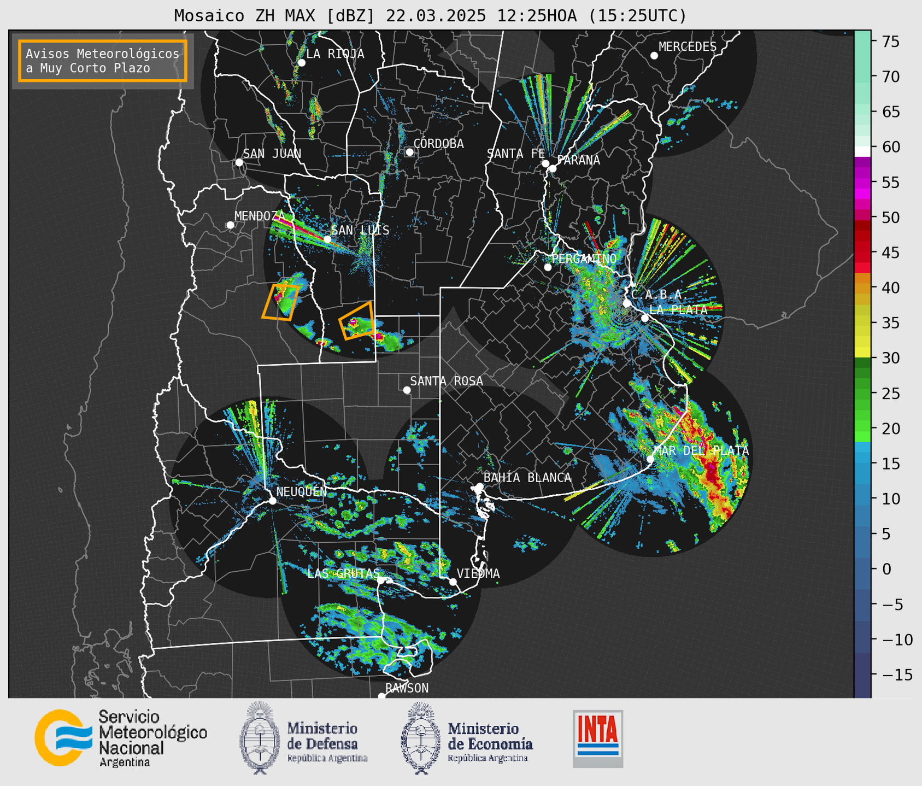Select the SAN JUAN city label
The height and width of the screenshot is (786, 922).
(272, 154)
